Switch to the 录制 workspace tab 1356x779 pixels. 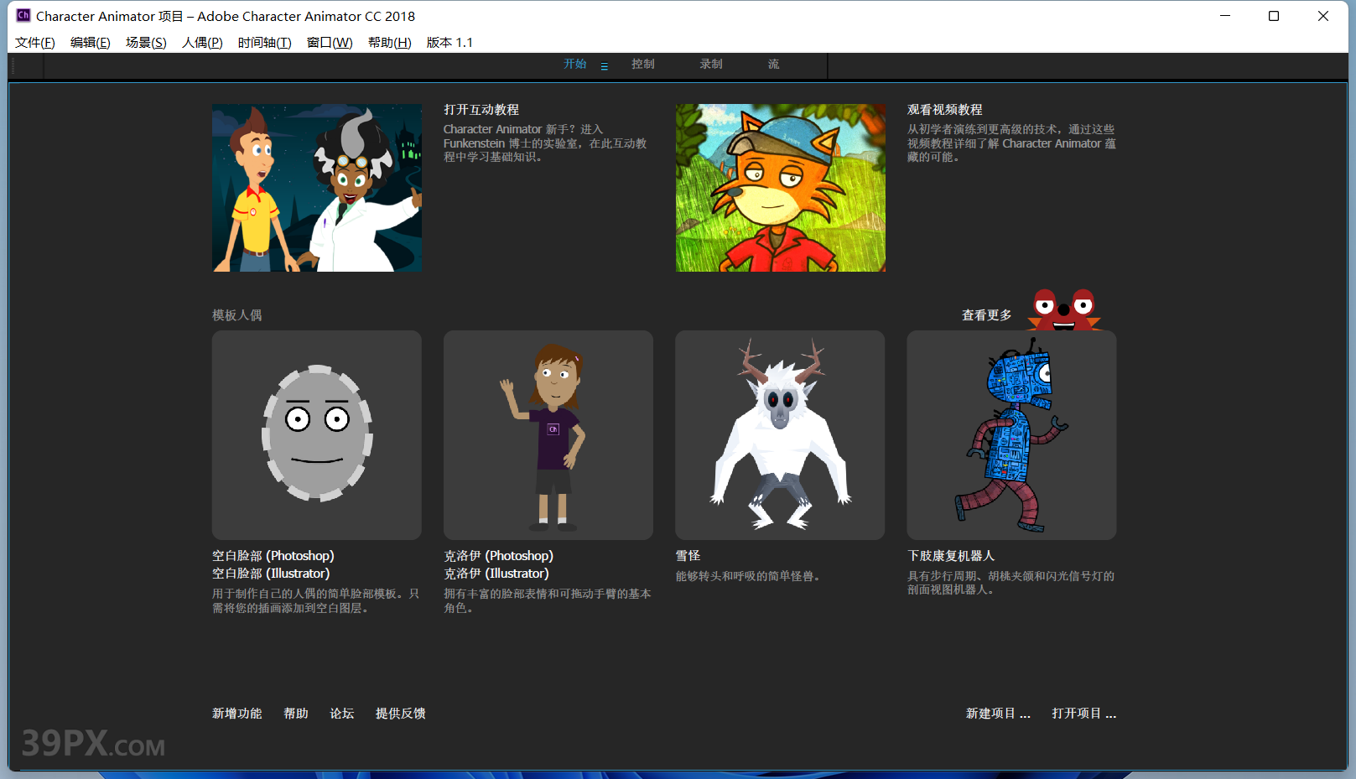[711, 65]
